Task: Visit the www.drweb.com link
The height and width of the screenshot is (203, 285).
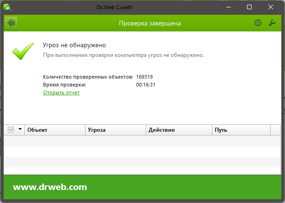Action: [x=50, y=187]
